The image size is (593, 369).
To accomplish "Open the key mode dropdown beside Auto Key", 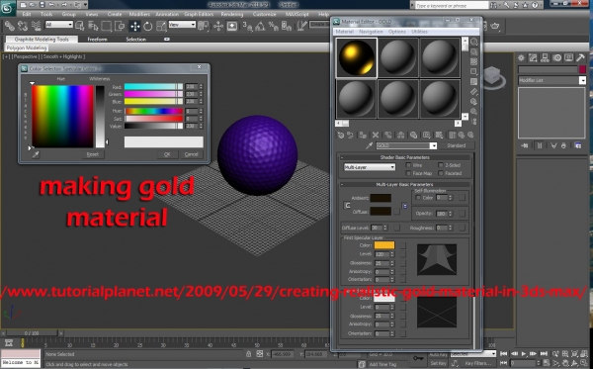I will tap(473, 354).
